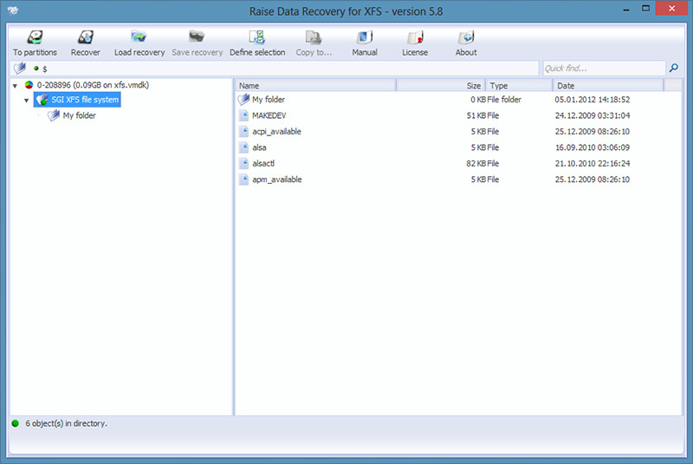Sort file list by Type column

[x=519, y=85]
